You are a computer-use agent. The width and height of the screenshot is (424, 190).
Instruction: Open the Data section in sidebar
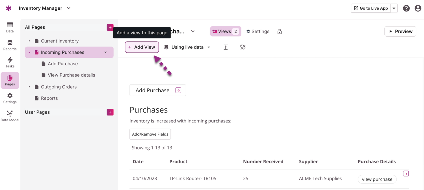tap(10, 27)
